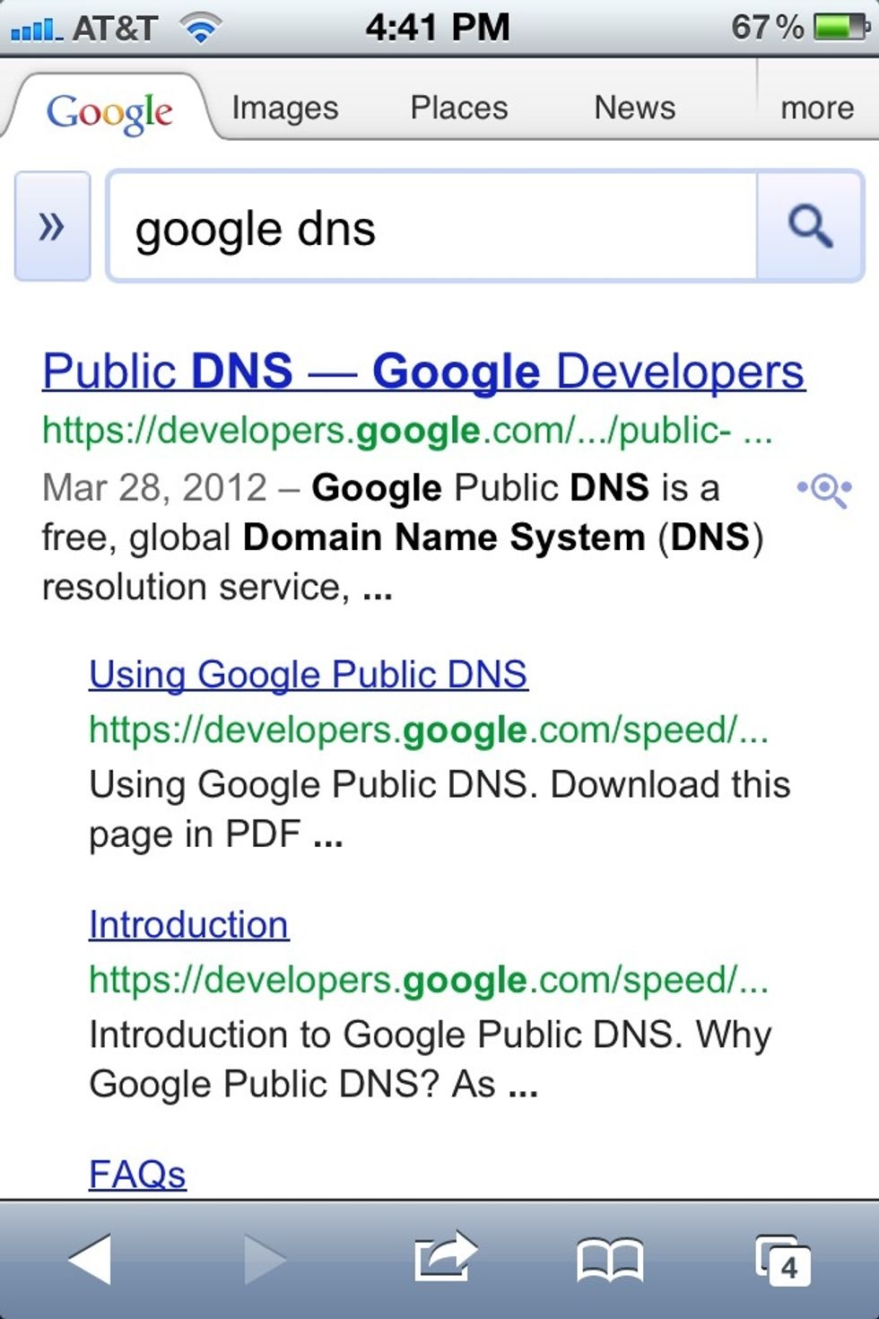
Task: Open the 'Public DNS — Google Developers' link
Action: point(422,370)
